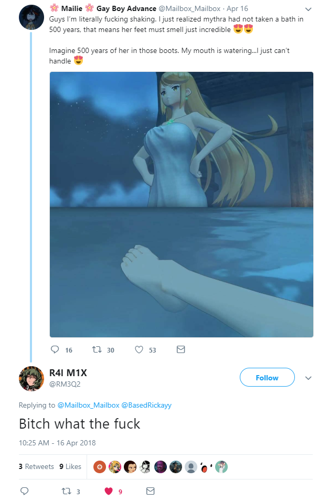Click the orange circle liker avatar
The image size is (329, 501).
(100, 467)
